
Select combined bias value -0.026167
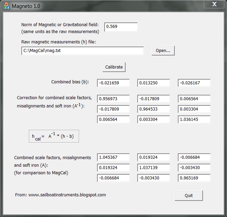pos(194,83)
